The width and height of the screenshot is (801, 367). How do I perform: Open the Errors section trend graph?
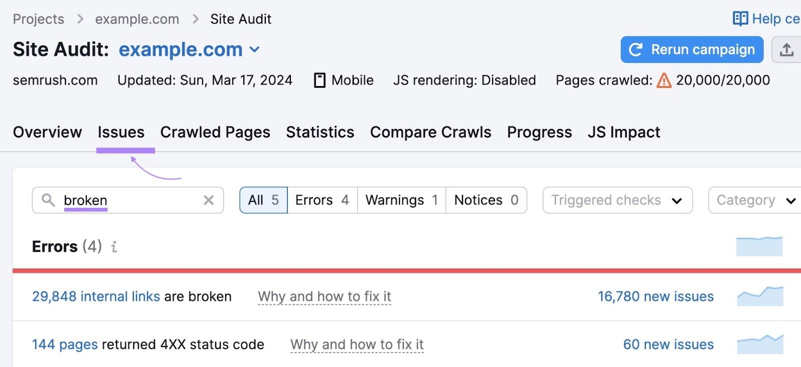[759, 246]
